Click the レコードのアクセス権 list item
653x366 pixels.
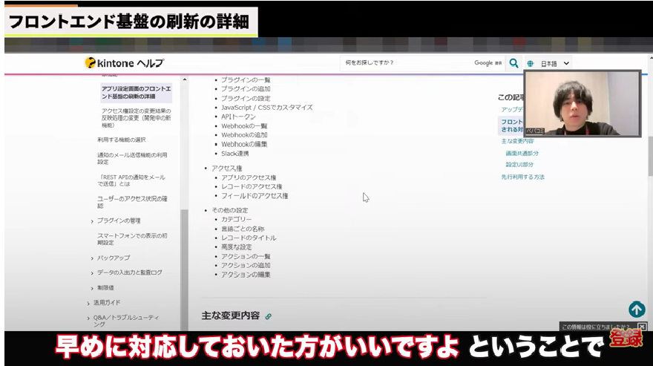tap(252, 187)
